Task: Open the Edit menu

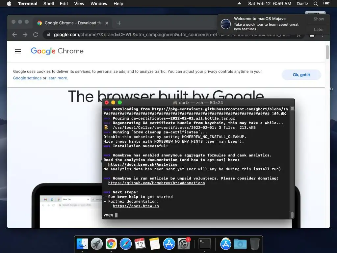Action: (x=64, y=4)
